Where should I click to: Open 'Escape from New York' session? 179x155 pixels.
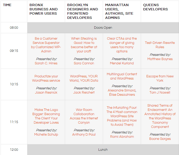pyautogui.click(x=160, y=78)
